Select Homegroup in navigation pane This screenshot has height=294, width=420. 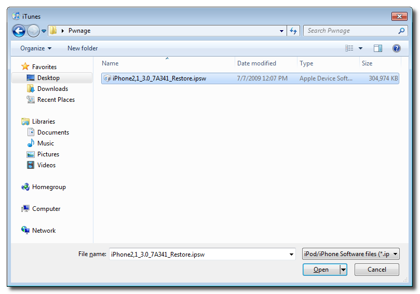49,187
